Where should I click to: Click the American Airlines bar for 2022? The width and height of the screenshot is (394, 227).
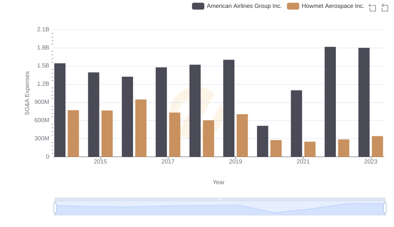coord(330,102)
